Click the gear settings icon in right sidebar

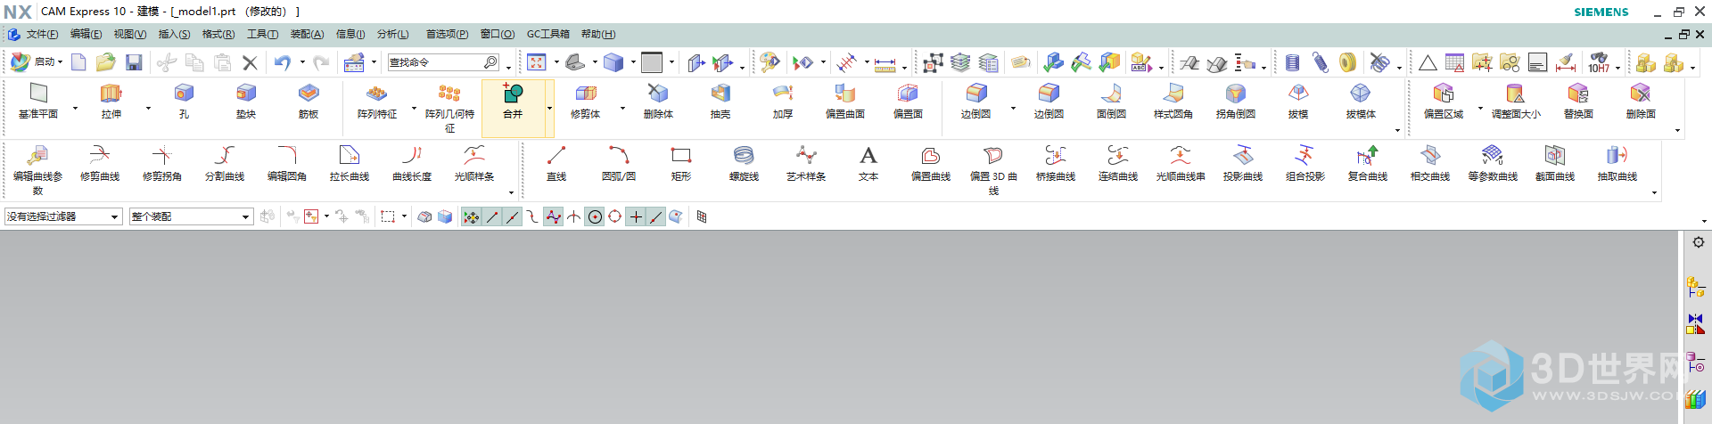tap(1699, 242)
